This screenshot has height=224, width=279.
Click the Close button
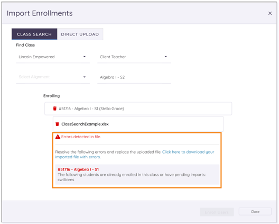click(255, 211)
